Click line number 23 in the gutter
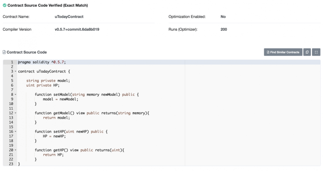This screenshot has height=171, width=323. (x=11, y=164)
